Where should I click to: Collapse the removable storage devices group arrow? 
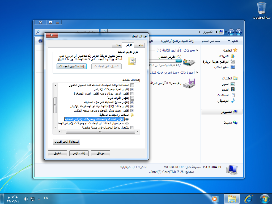coord(197,72)
